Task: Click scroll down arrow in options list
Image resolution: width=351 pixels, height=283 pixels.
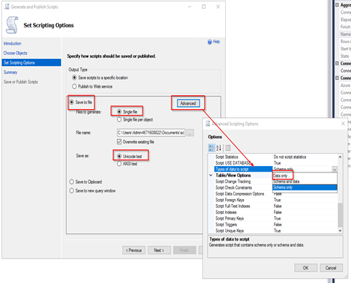Action: click(x=340, y=231)
